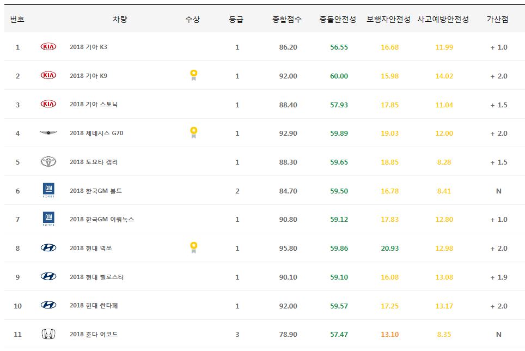
Task: Click bonus value N for 볼트
Action: tap(498, 191)
